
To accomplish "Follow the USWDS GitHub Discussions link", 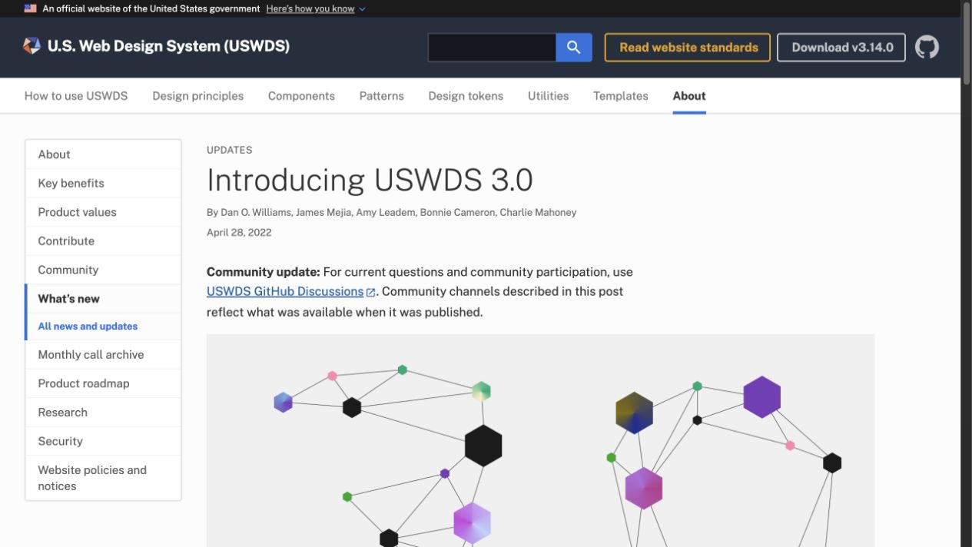I will point(285,291).
